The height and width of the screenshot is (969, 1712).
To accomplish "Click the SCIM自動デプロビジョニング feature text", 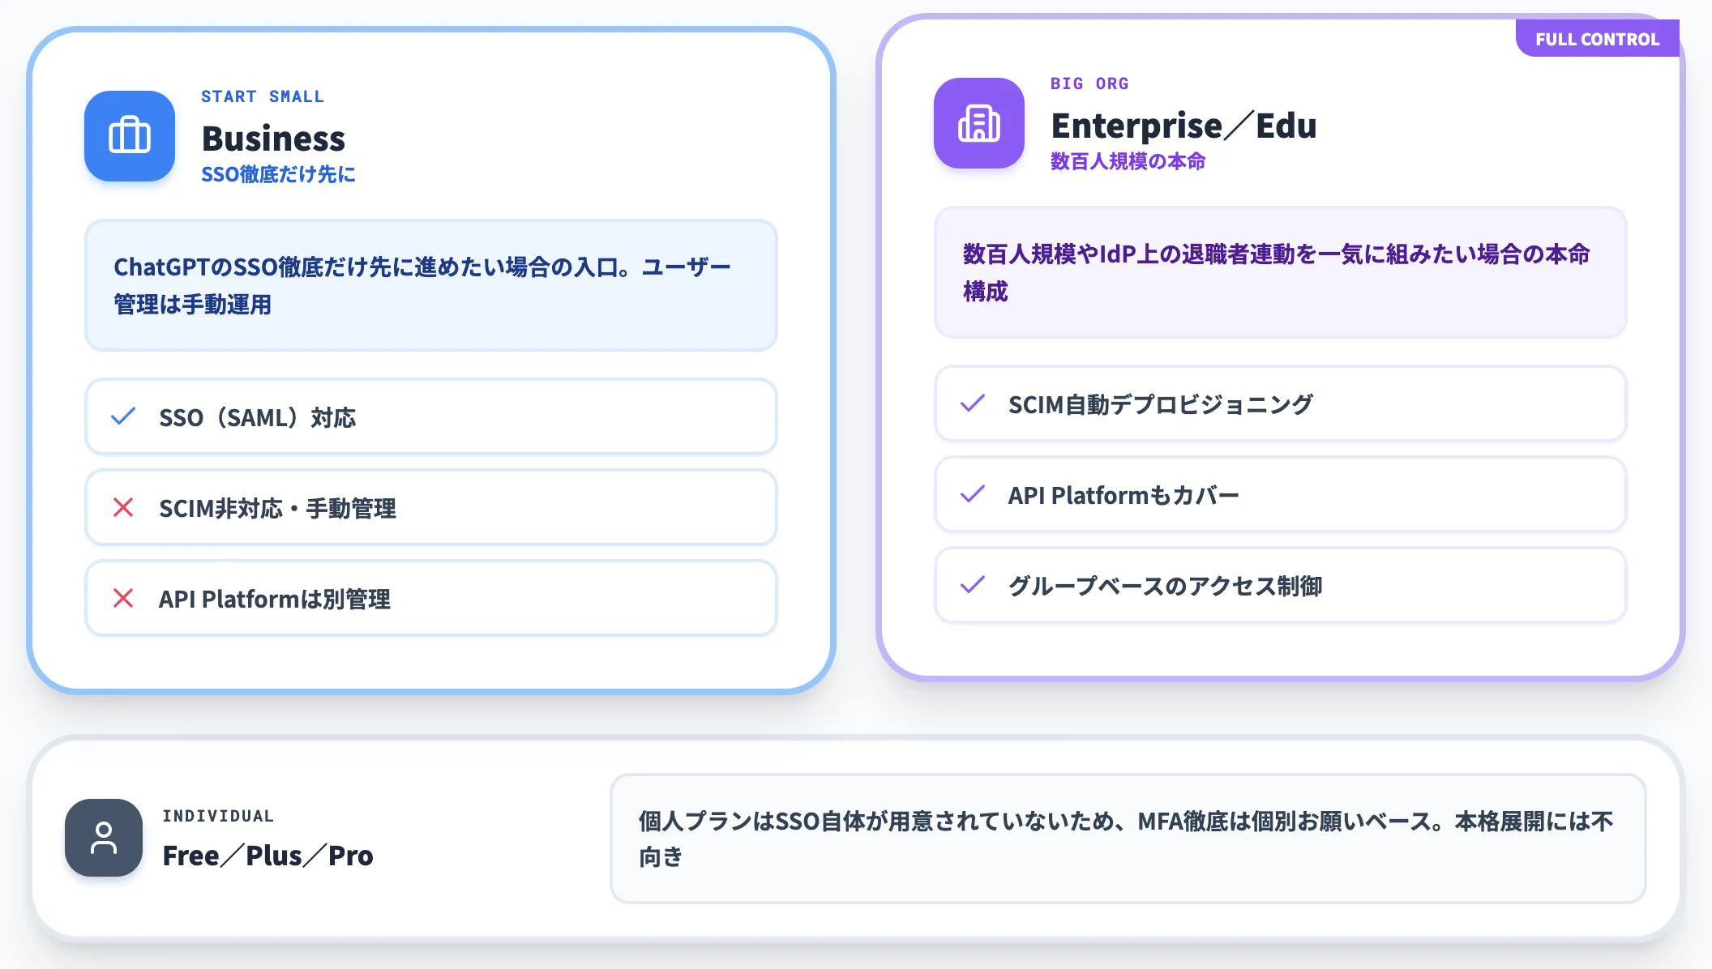I will [1160, 404].
